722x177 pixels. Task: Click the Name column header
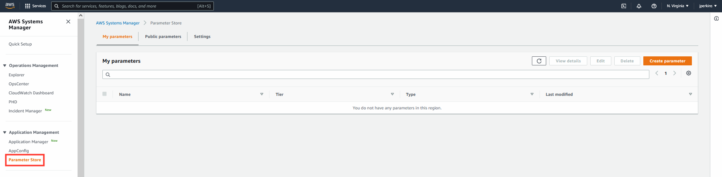coord(125,94)
